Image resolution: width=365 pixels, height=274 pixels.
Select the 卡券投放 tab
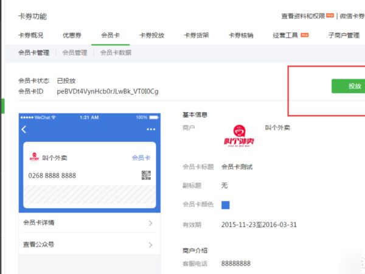151,36
